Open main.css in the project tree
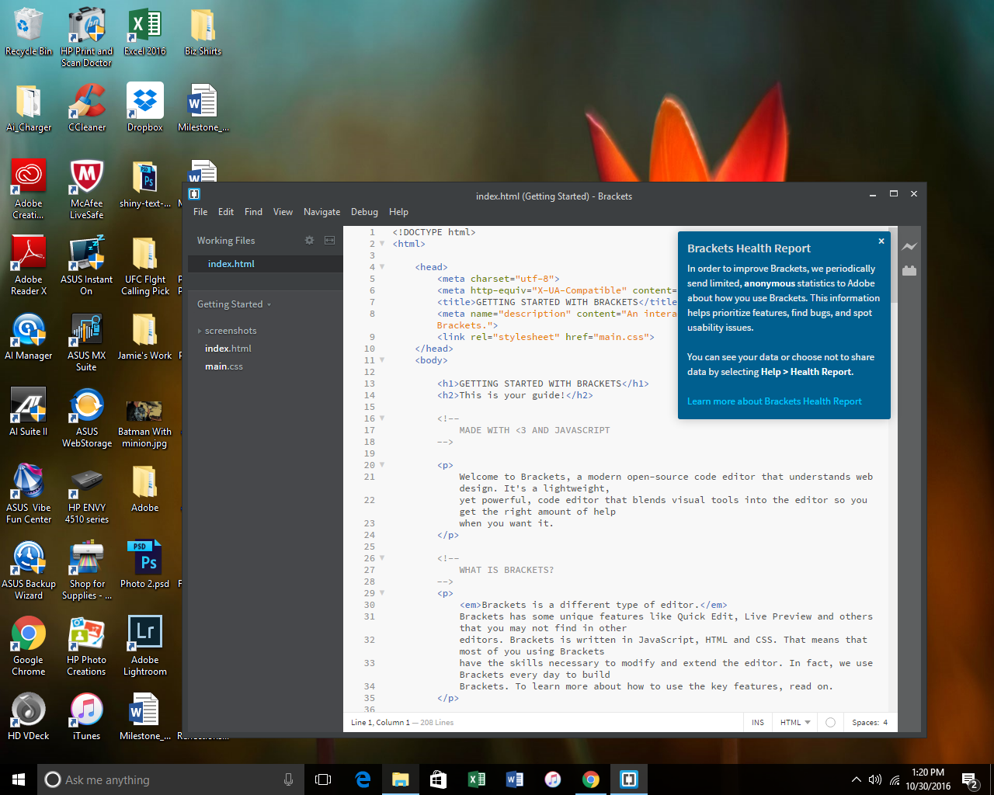The width and height of the screenshot is (994, 795). pos(224,366)
